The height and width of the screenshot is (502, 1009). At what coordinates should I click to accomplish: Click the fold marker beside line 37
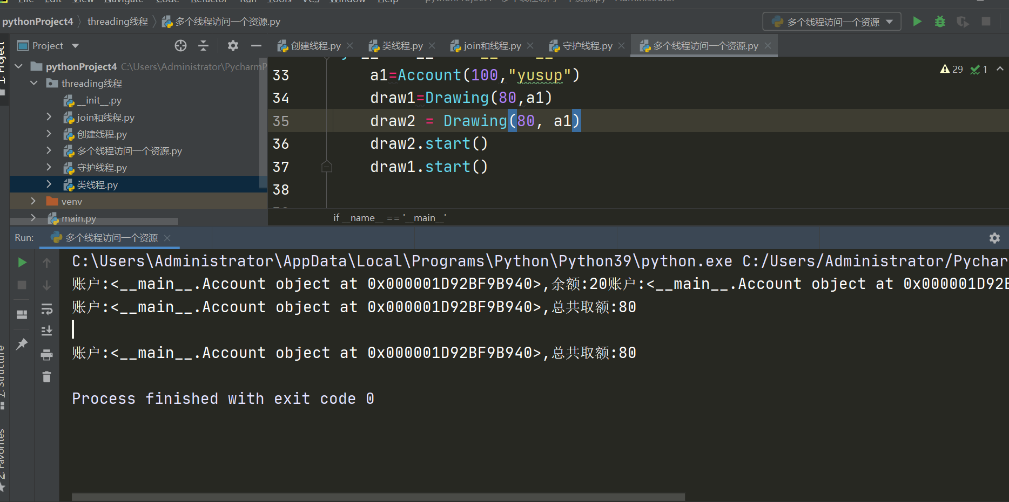point(326,167)
